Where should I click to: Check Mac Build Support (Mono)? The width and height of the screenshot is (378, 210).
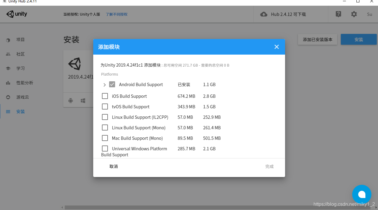(x=105, y=138)
